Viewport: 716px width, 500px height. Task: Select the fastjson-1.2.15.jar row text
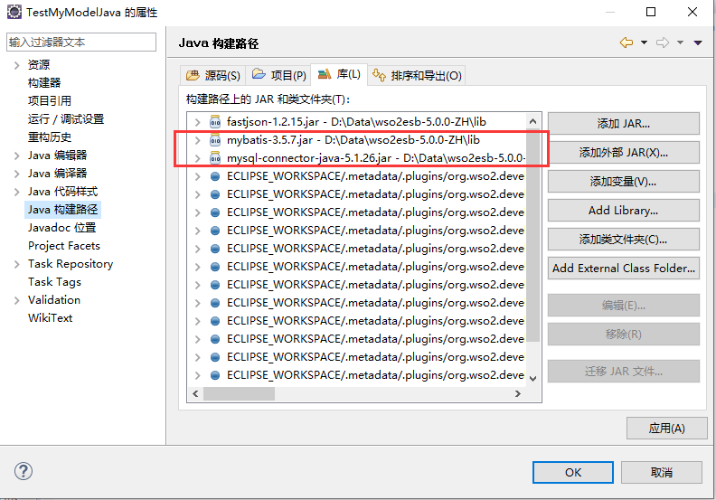click(356, 122)
